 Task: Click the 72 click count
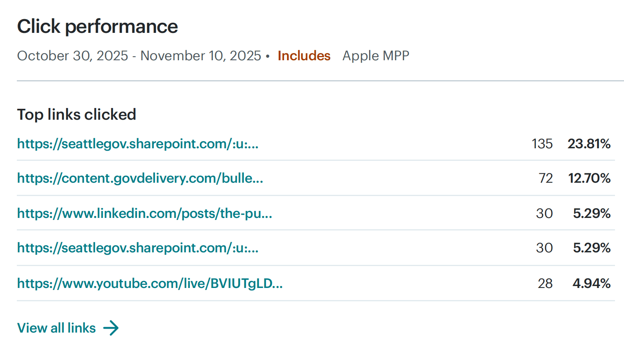(x=546, y=178)
